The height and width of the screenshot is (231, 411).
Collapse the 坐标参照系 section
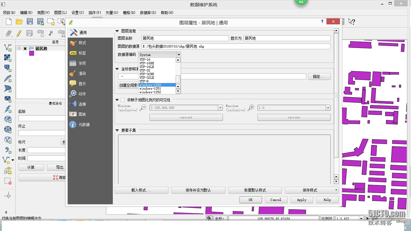117,69
